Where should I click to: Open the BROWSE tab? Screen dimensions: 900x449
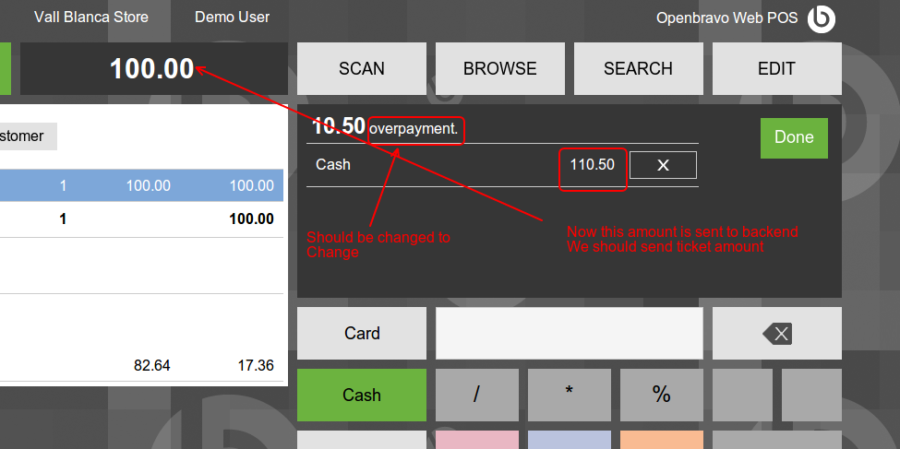(x=499, y=68)
